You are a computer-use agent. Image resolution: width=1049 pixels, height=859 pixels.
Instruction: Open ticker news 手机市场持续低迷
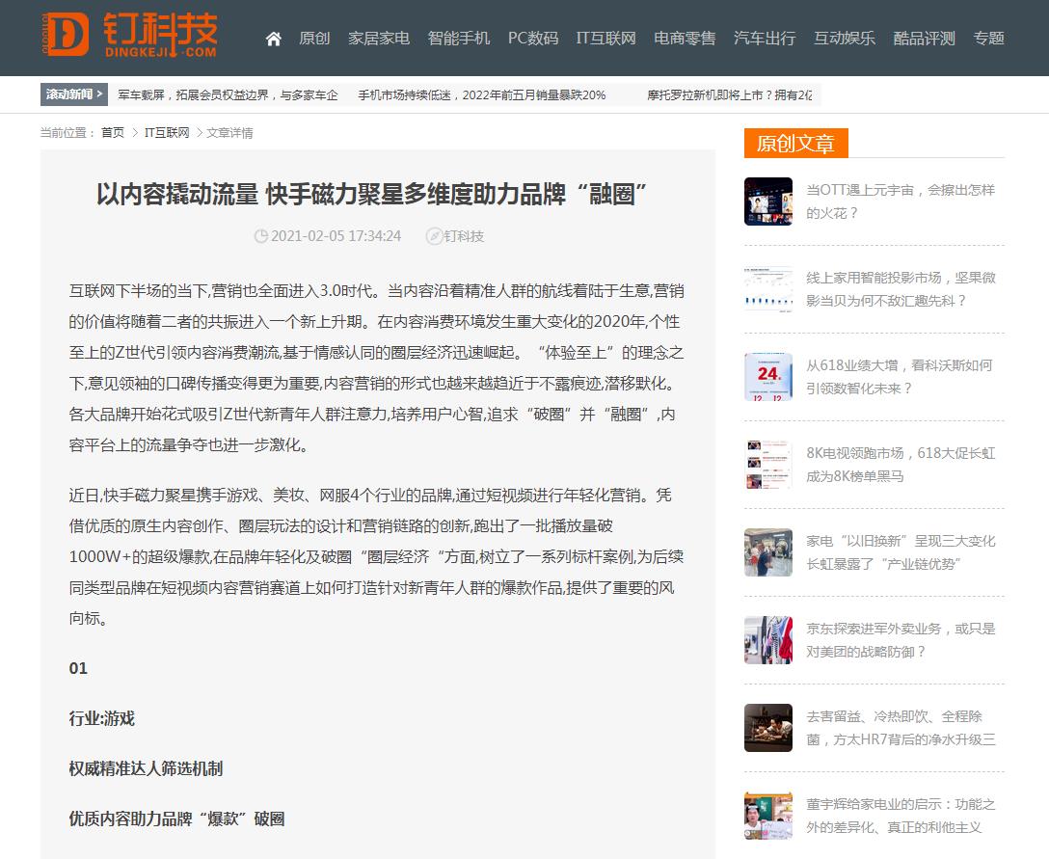point(482,95)
